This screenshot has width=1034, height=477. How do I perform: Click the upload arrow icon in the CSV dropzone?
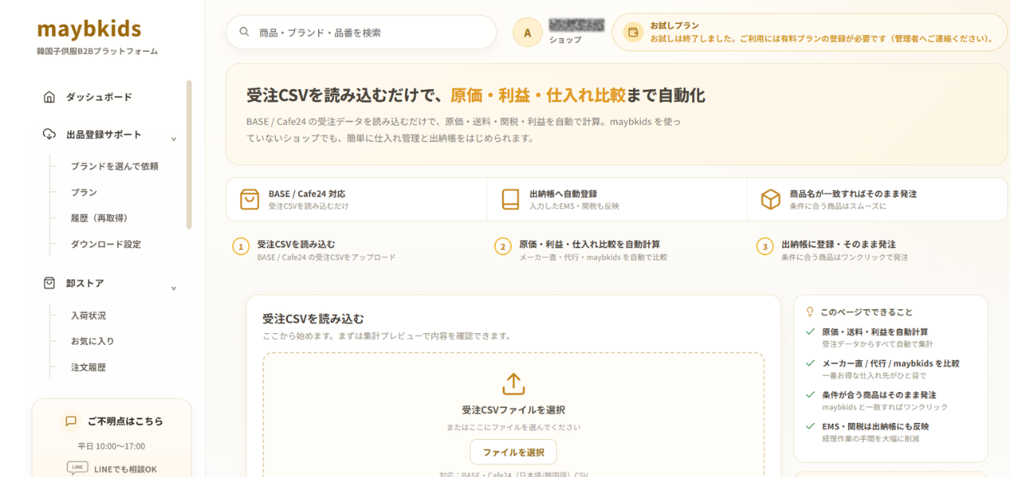pyautogui.click(x=514, y=384)
